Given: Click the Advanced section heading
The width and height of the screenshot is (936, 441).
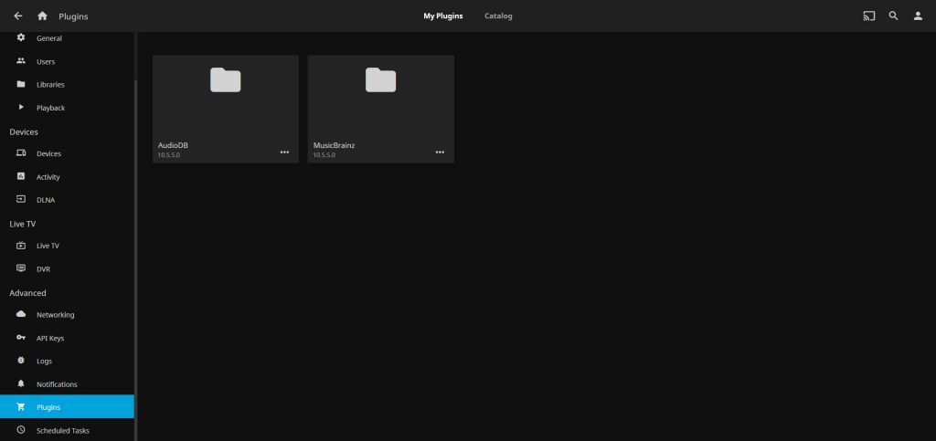Looking at the screenshot, I should tap(27, 292).
